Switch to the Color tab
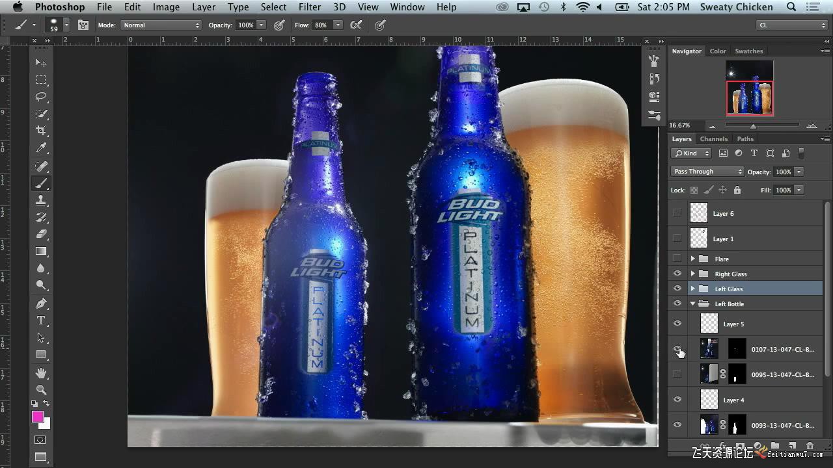 point(718,51)
